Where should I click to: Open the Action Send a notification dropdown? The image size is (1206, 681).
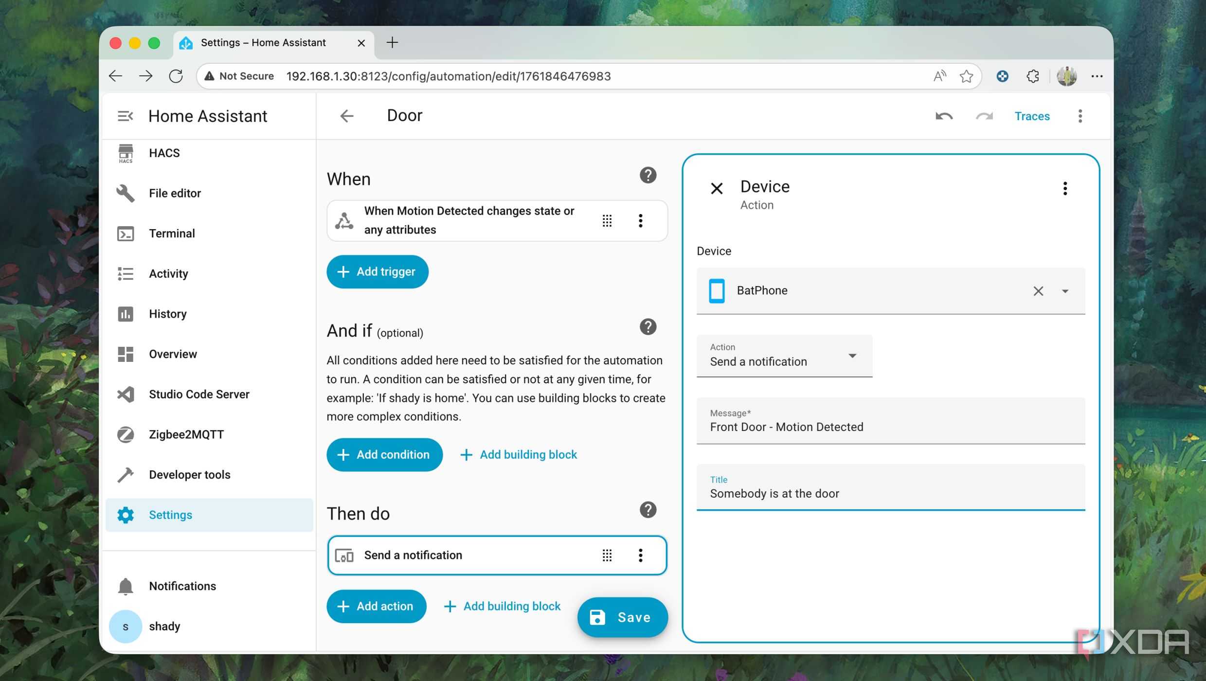coord(784,356)
